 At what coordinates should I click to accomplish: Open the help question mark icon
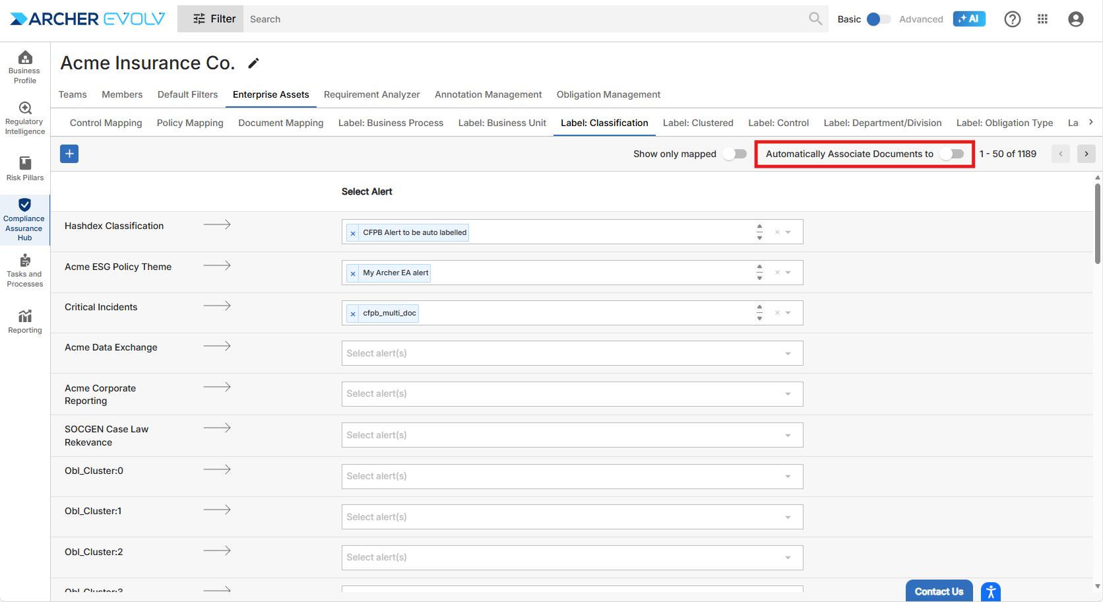[x=1012, y=19]
